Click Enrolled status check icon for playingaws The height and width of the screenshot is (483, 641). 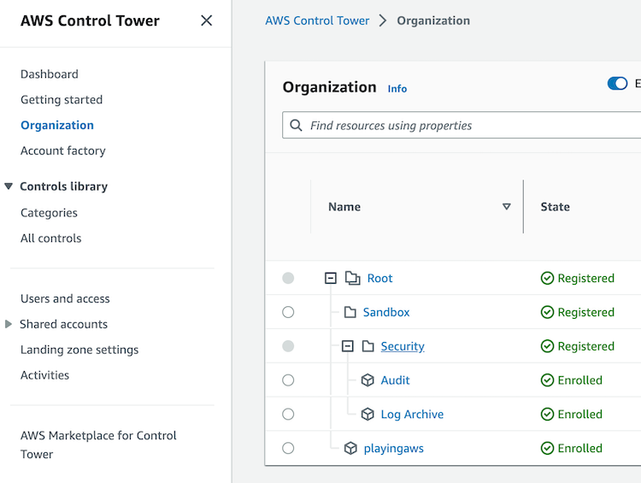[547, 448]
